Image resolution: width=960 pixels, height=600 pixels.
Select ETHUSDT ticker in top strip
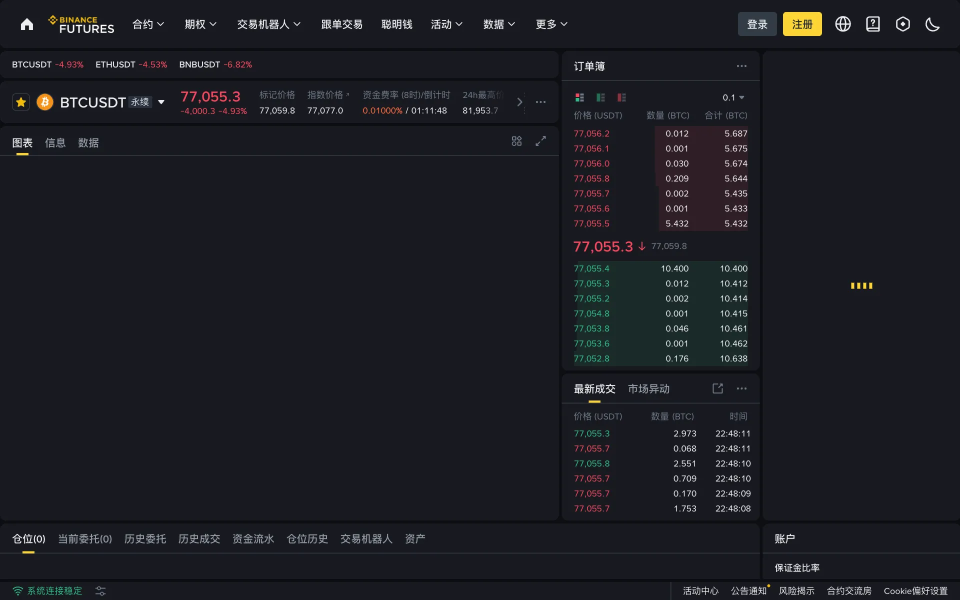(131, 64)
